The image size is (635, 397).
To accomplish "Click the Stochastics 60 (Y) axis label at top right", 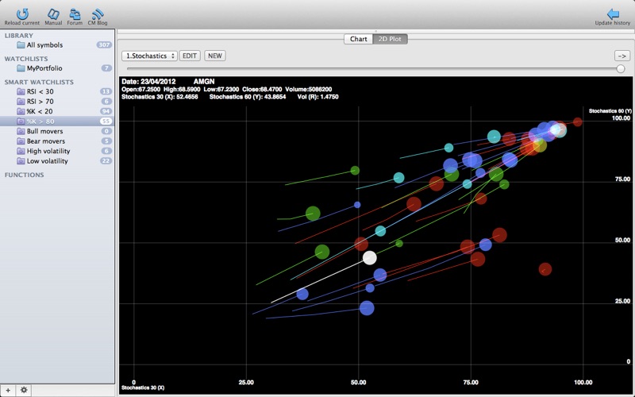I will pyautogui.click(x=610, y=110).
